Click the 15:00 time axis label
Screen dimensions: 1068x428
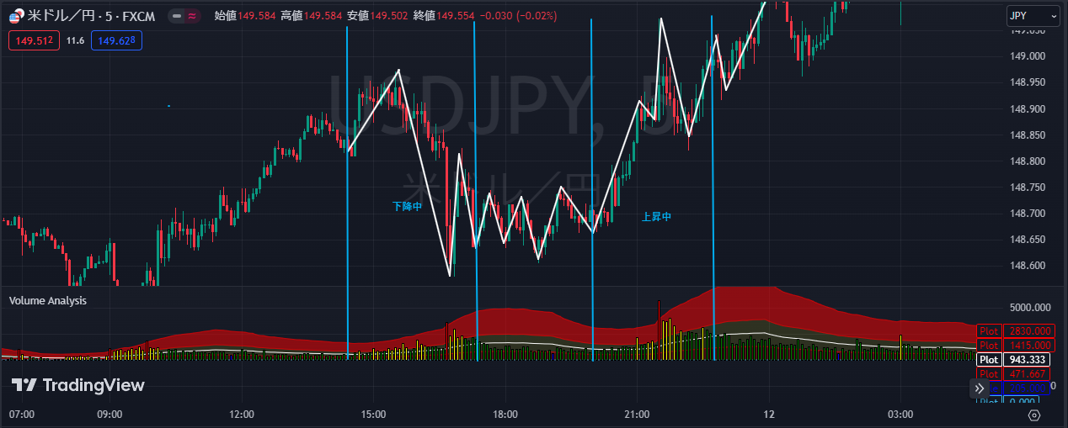(373, 415)
